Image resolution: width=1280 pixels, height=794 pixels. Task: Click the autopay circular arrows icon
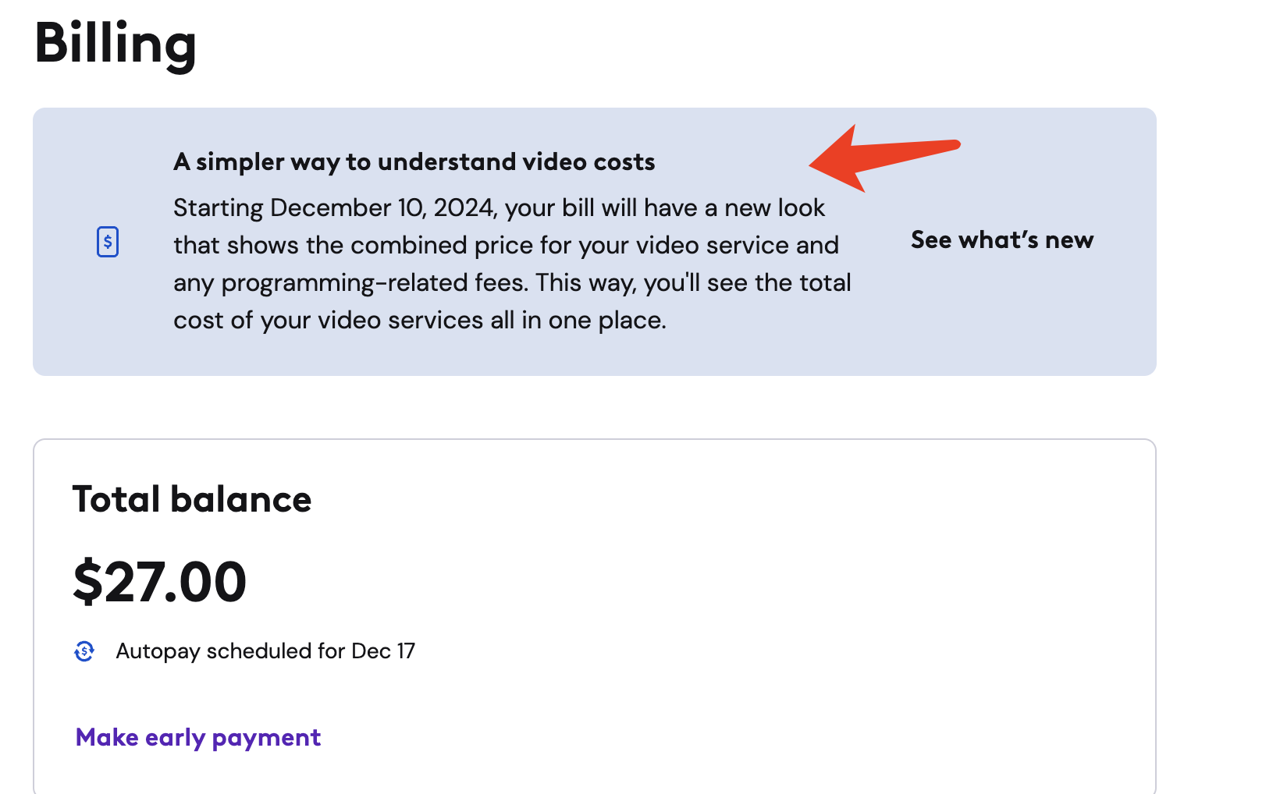click(84, 651)
